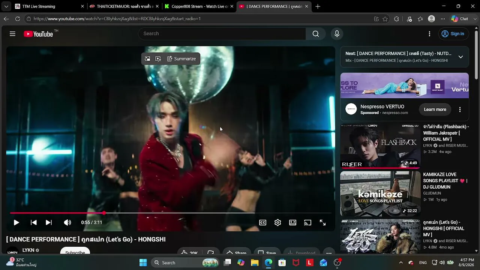480x270 pixels.
Task: Seek on the video progress bar
Action: point(171,213)
